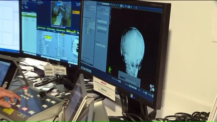The image size is (217, 122).
Task: Click the green patient orientation figure icon
Action: (110, 70)
